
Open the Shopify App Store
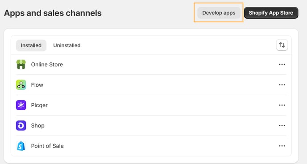(271, 13)
